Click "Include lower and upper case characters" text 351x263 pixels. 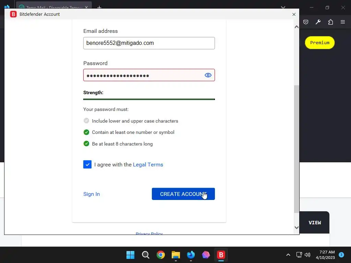(135, 121)
